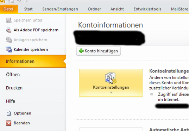Click the Quick Access toolbar customize arrow
189x131 pixels.
[x=27, y=1]
